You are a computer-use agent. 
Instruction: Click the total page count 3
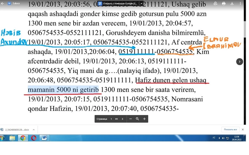tap(122, 119)
